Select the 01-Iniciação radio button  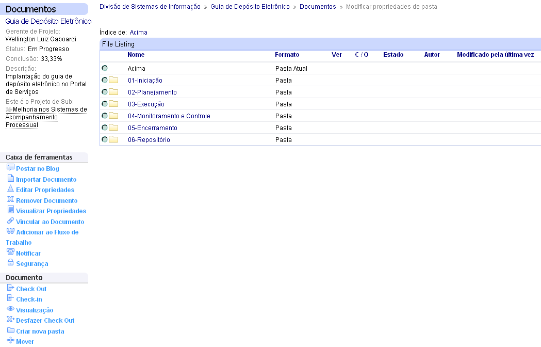pyautogui.click(x=105, y=80)
